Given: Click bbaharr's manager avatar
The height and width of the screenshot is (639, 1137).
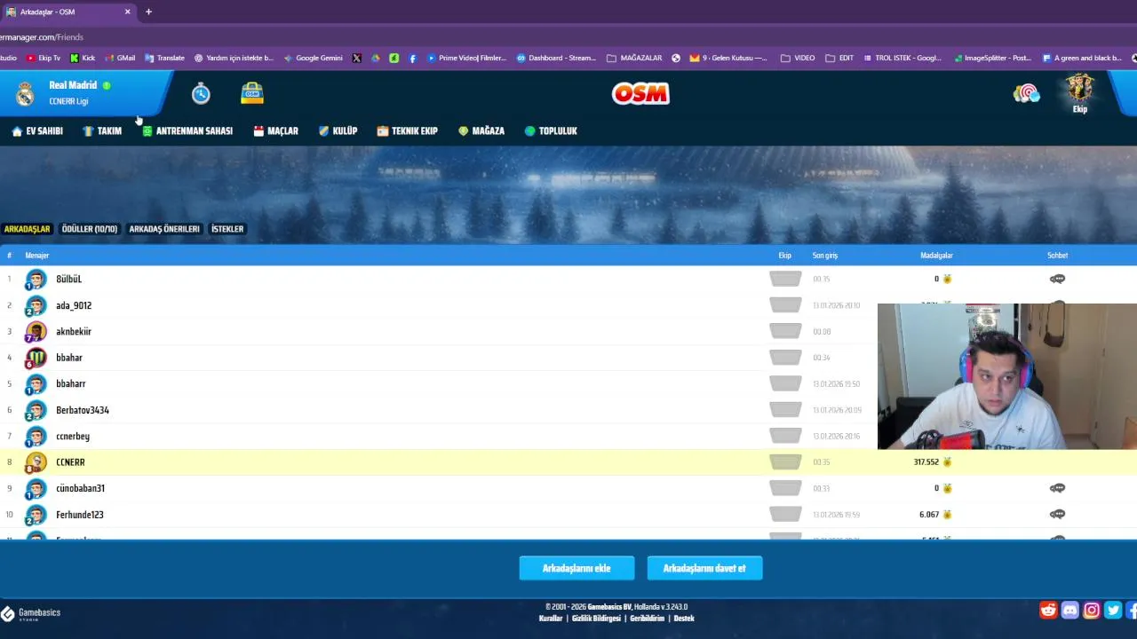Looking at the screenshot, I should pyautogui.click(x=36, y=384).
